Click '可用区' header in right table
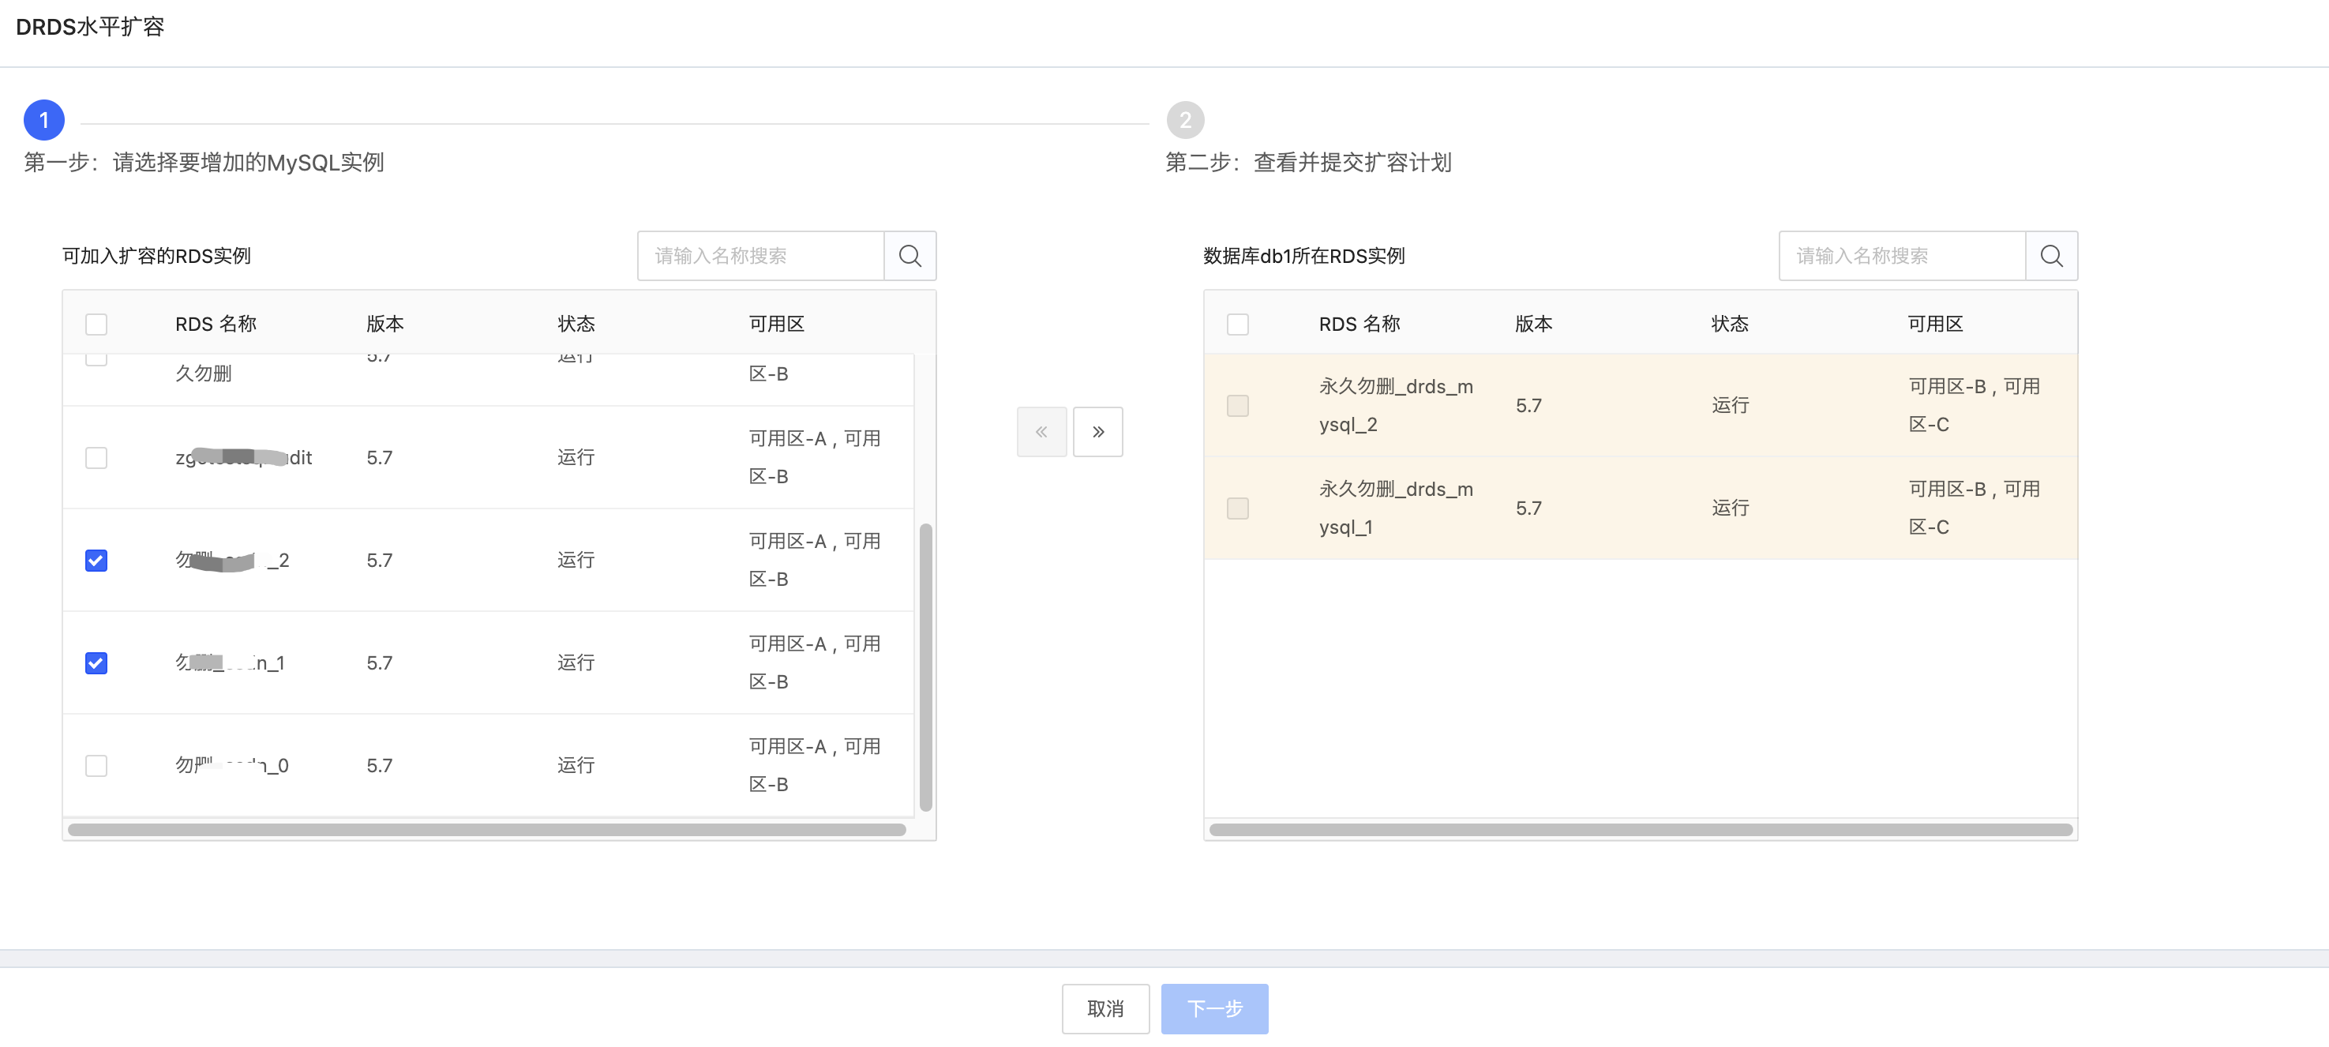 coord(1936,325)
